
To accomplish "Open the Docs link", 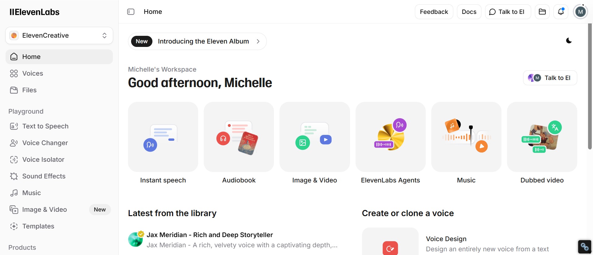I will (x=469, y=12).
